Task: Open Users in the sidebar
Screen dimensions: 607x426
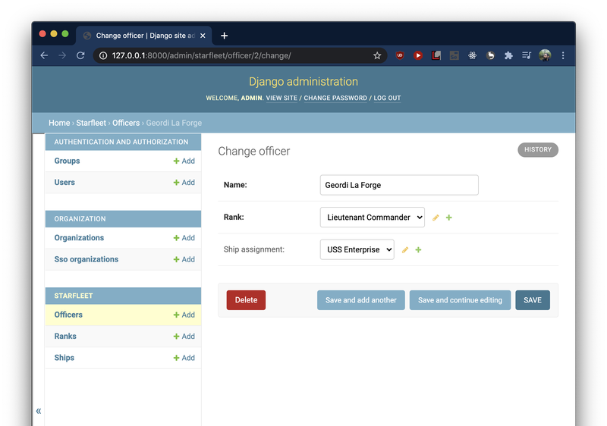Action: click(64, 183)
